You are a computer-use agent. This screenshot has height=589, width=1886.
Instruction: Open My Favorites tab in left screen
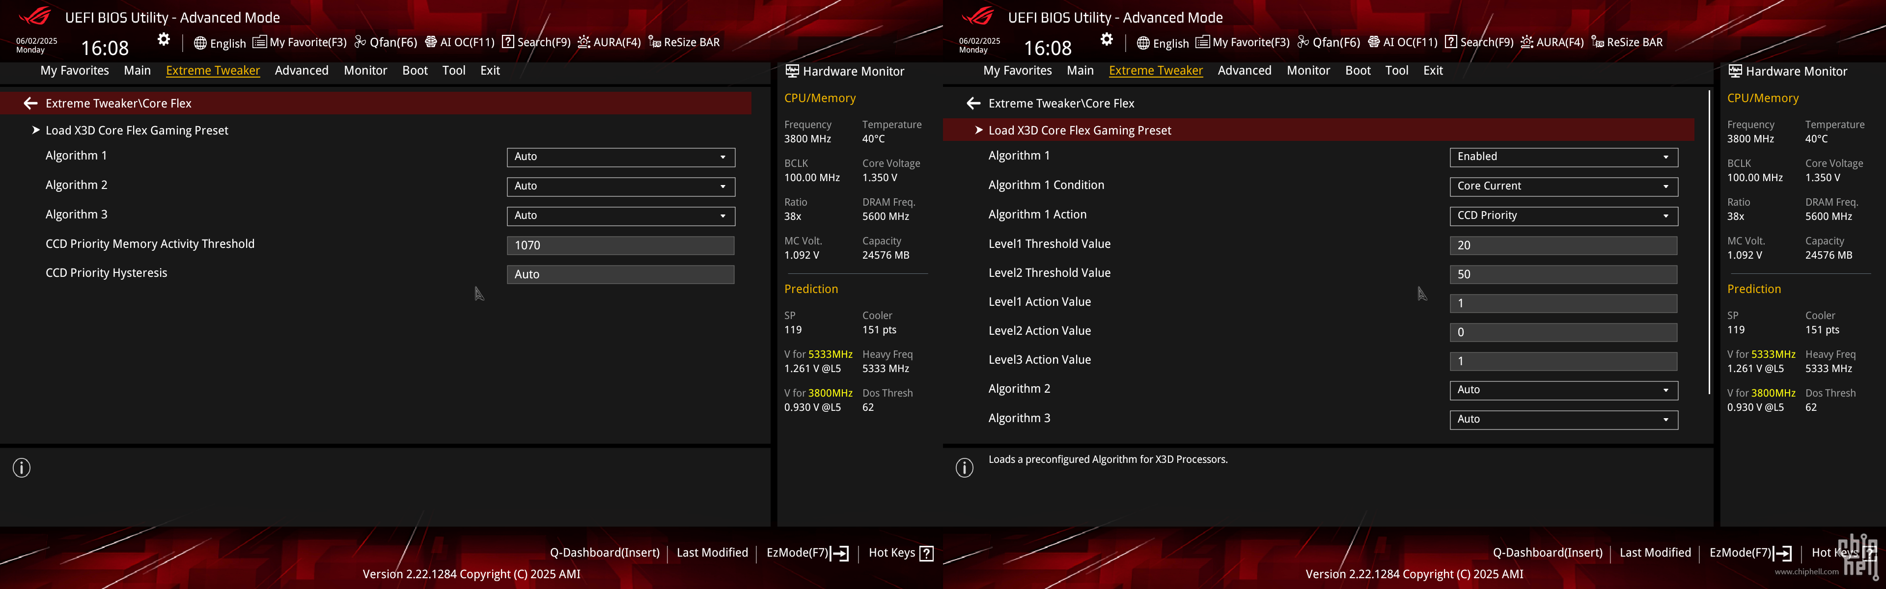coord(75,70)
